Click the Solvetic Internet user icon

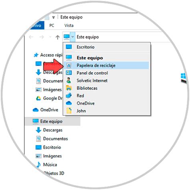69,81
